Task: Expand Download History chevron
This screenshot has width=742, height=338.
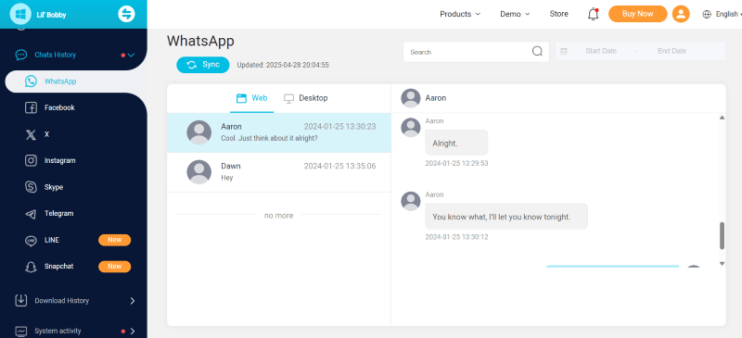Action: [133, 301]
